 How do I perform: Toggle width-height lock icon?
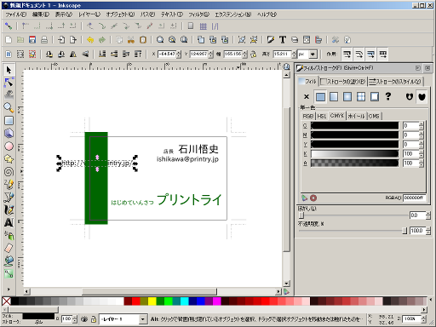click(254, 54)
